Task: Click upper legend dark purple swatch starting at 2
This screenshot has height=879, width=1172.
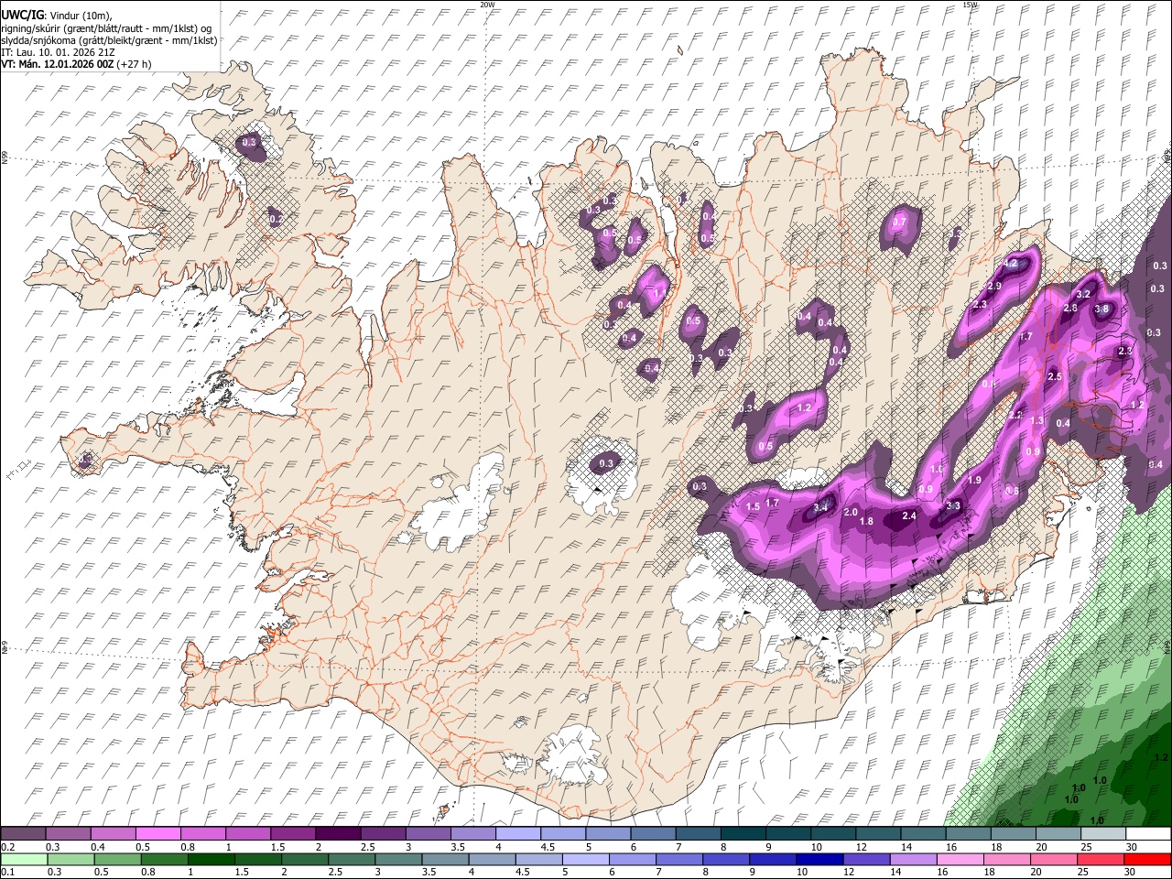Action: coord(338,834)
